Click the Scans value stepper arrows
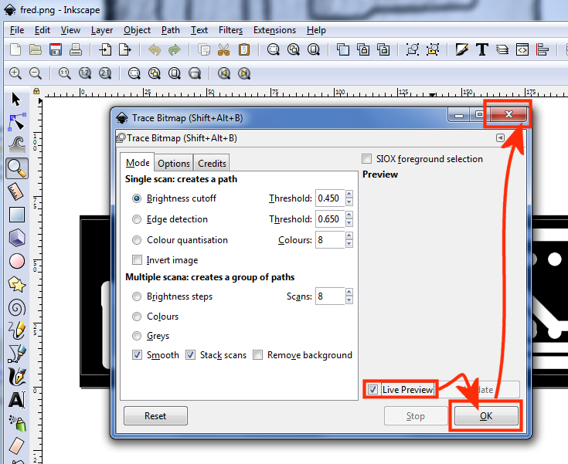Viewport: 568px width, 464px height. [x=349, y=296]
